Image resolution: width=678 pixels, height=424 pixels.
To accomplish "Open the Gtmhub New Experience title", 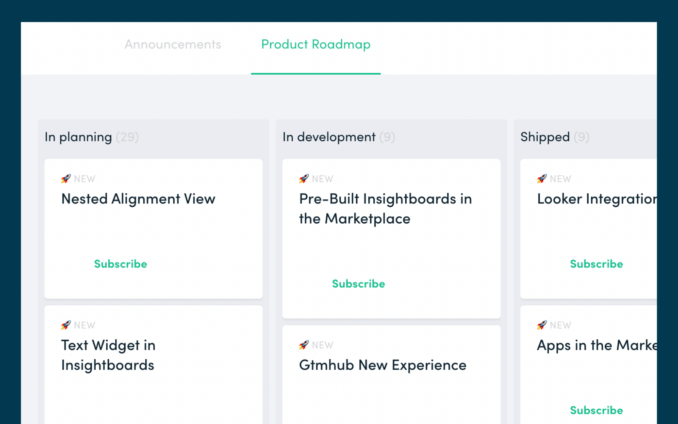I will point(383,365).
